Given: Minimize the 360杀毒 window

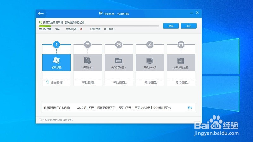Looking at the screenshot, I should [x=191, y=13].
